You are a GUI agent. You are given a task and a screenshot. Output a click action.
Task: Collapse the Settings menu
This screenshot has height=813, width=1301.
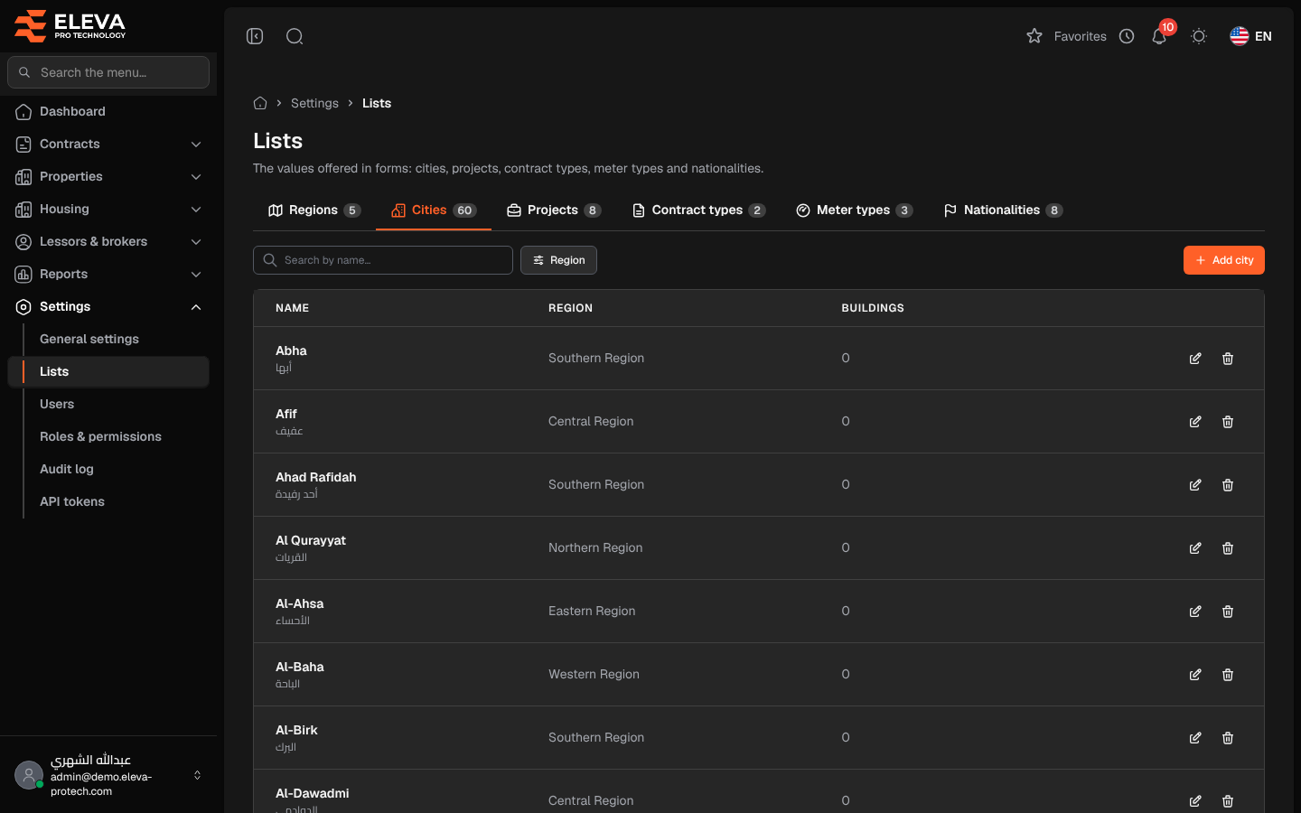pyautogui.click(x=108, y=306)
